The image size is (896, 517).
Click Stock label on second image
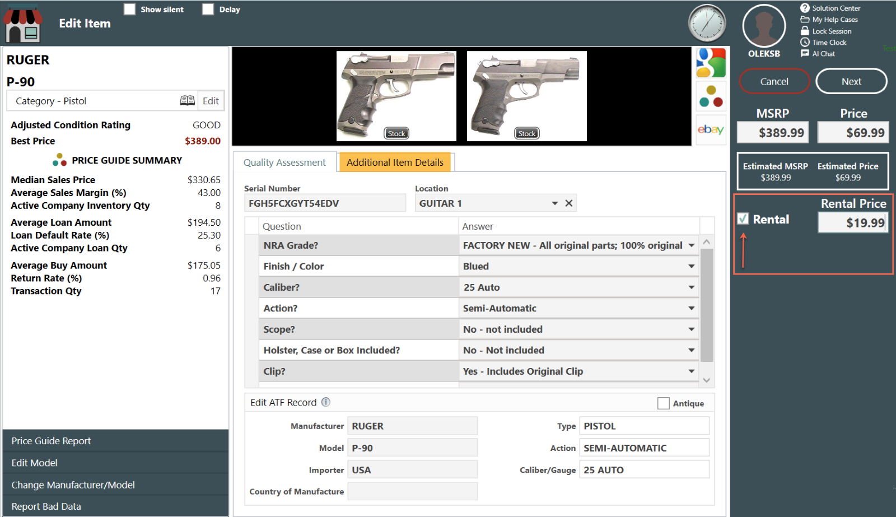tap(527, 133)
